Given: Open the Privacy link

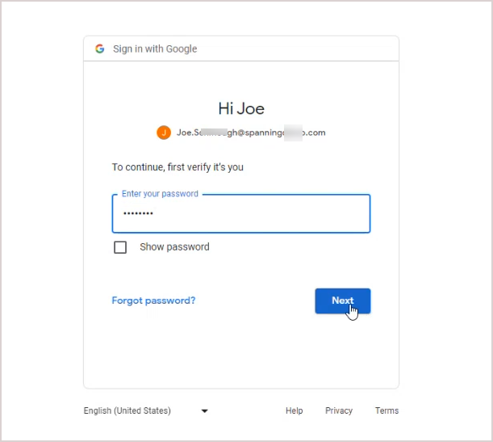Looking at the screenshot, I should point(339,410).
